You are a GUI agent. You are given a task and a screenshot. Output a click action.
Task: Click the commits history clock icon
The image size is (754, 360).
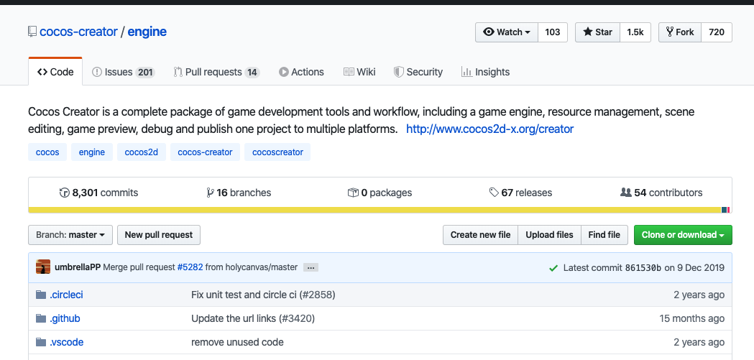65,193
